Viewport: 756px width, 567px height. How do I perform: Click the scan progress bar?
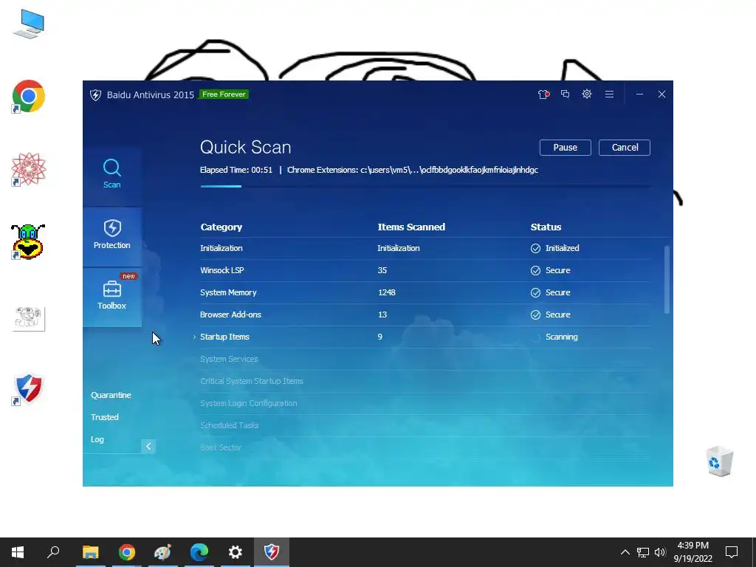click(425, 186)
